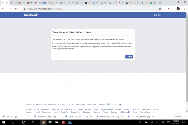Image resolution: width=188 pixels, height=125 pixels.
Task: Click the volume icon in the system tray
Action: click(x=157, y=122)
